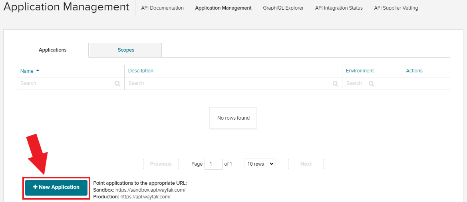This screenshot has width=467, height=202.
Task: Click the Description column search magnifier icon
Action: point(336,84)
